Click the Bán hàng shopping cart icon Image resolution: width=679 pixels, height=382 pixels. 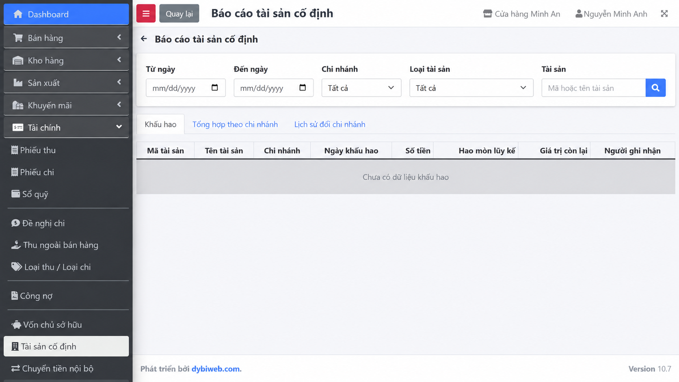tap(18, 38)
